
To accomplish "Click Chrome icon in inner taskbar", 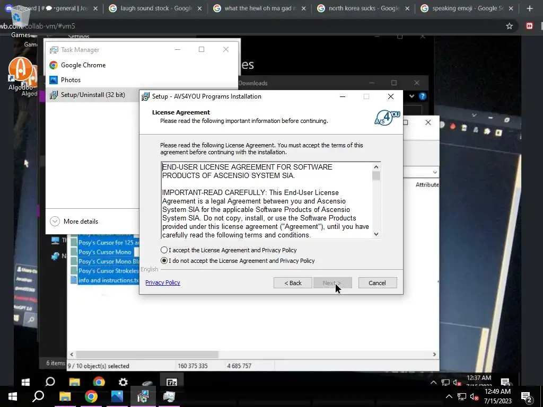I will pyautogui.click(x=99, y=382).
